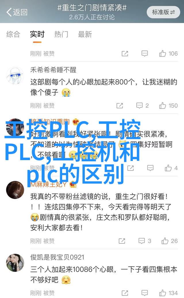Like the post with 4 likes
This screenshot has height=298, width=184.
tap(171, 168)
